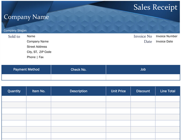Select the City, ST, ZIP Code field
Viewport: 181px width, 140px height.
coord(39,52)
